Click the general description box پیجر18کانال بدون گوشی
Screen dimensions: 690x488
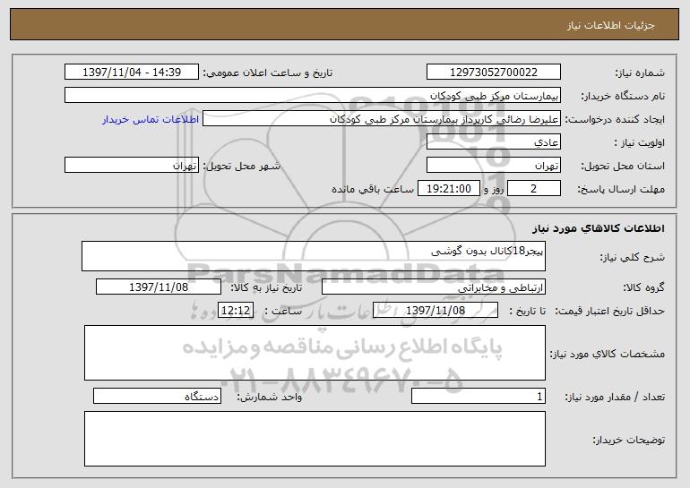(314, 256)
